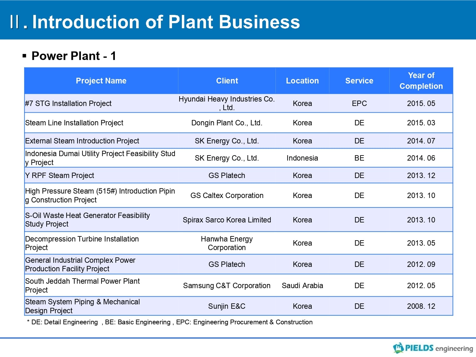The image size is (476, 357).
Task: Click the 'Service' column header
Action: coord(359,81)
